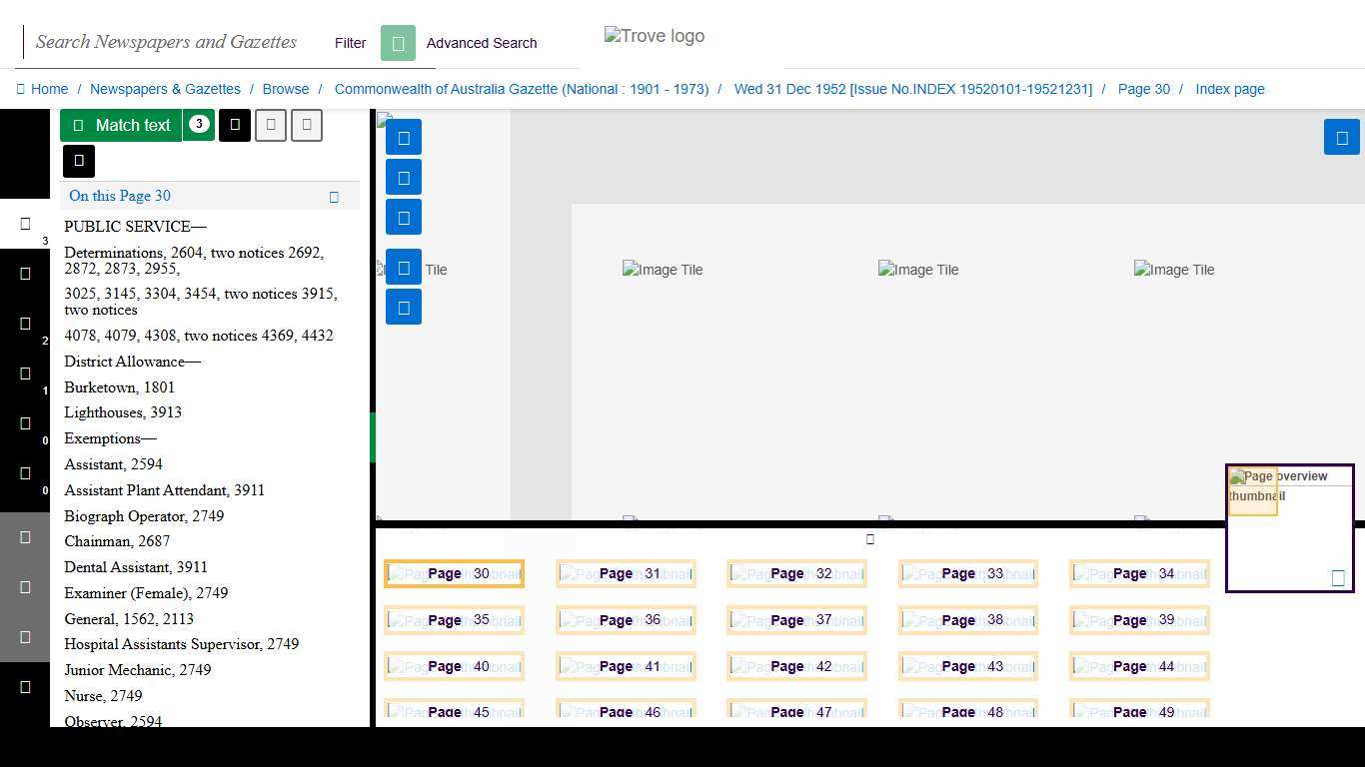The width and height of the screenshot is (1365, 767).
Task: Toggle the green Match text button
Action: 122,125
